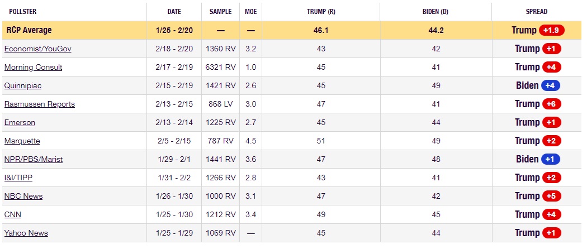Click the Yahoo News sample 1069 RV
The height and width of the screenshot is (249, 587).
coord(220,233)
